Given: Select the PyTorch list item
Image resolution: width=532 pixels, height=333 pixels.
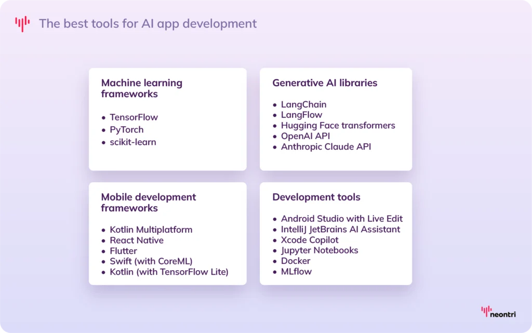Looking at the screenshot, I should pyautogui.click(x=127, y=129).
